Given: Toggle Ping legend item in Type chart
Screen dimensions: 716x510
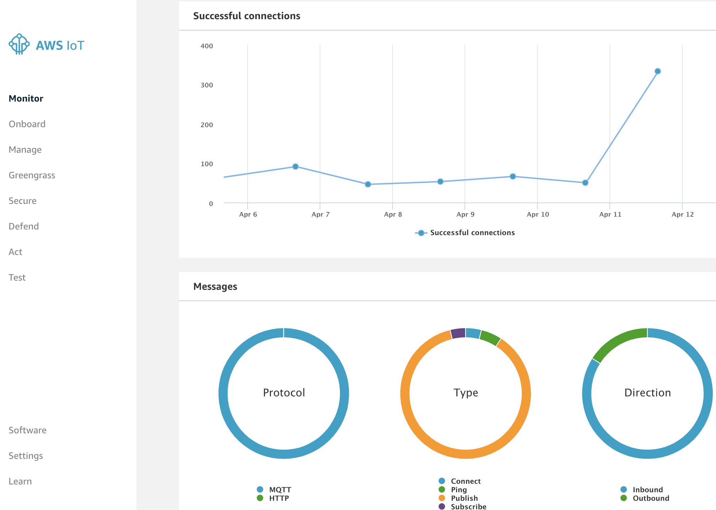Looking at the screenshot, I should 453,489.
